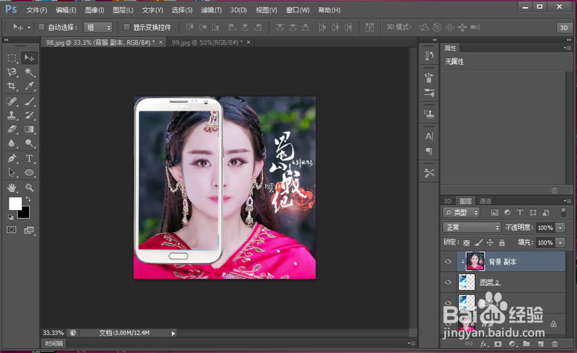Select the Zoom tool
577x353 pixels.
point(29,188)
